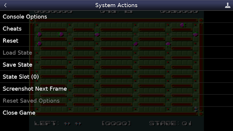Open Console Options

click(116, 17)
